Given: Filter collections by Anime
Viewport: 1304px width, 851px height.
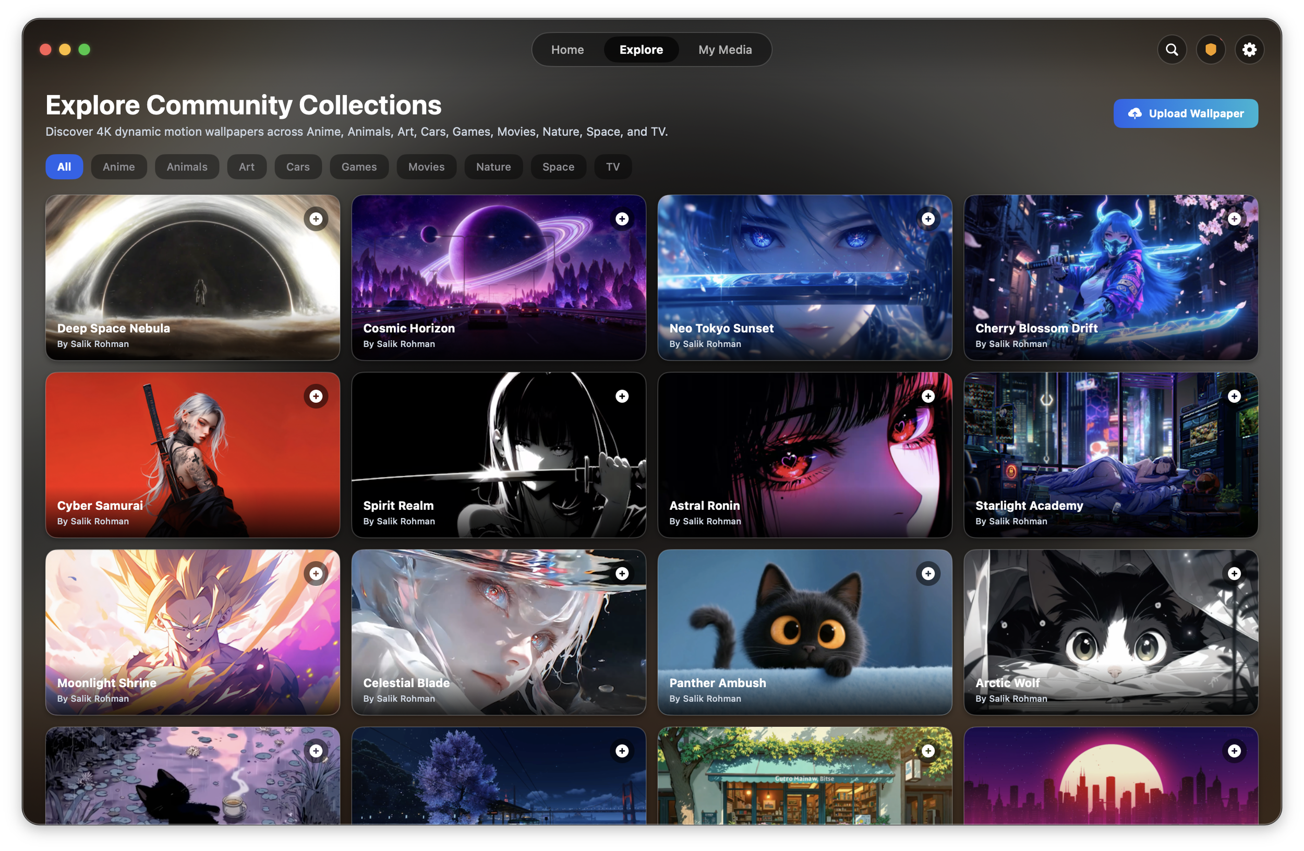Looking at the screenshot, I should point(119,166).
